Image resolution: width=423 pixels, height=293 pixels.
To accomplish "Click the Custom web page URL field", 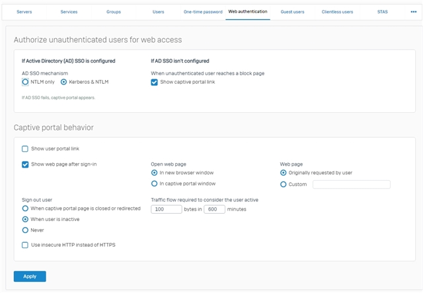I will (352, 185).
